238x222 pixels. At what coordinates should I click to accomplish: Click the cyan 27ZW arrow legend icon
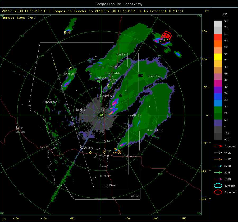pyautogui.click(x=218, y=166)
